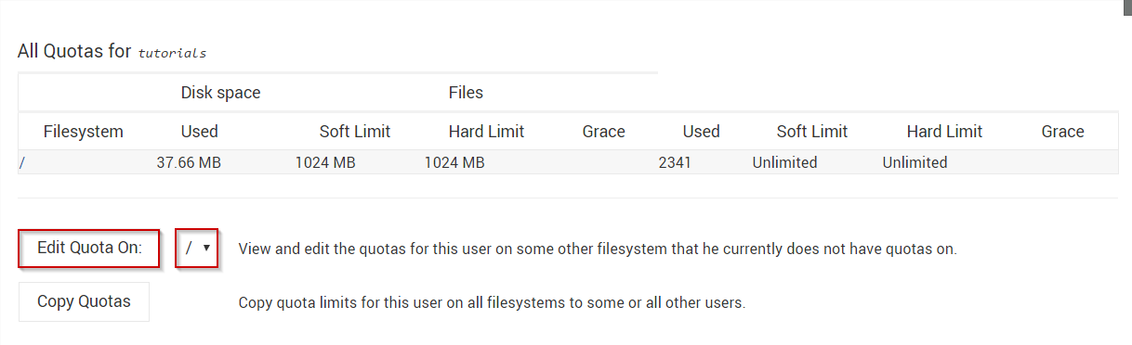Select the / filesystem entry in the table row
Image resolution: width=1132 pixels, height=345 pixels.
tap(21, 163)
